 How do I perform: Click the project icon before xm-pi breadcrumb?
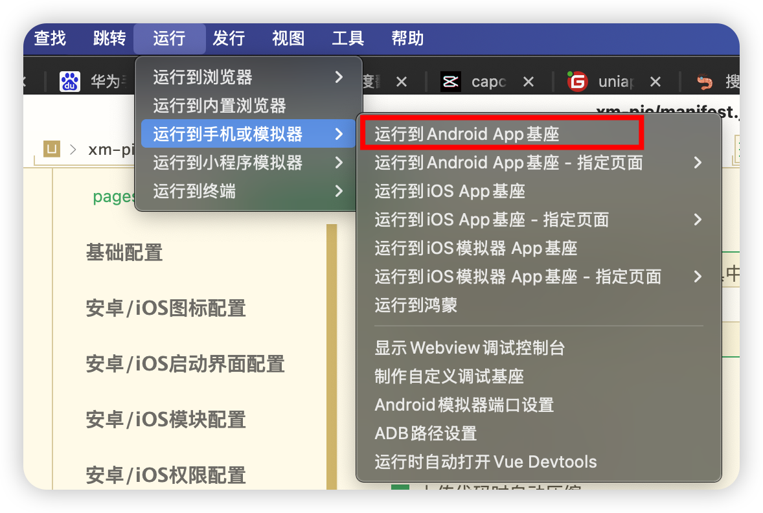pyautogui.click(x=52, y=148)
